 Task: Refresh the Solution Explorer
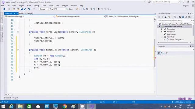[x=183, y=17]
